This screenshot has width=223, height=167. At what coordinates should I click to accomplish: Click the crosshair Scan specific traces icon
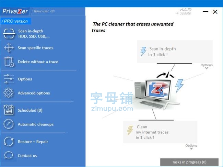9,48
